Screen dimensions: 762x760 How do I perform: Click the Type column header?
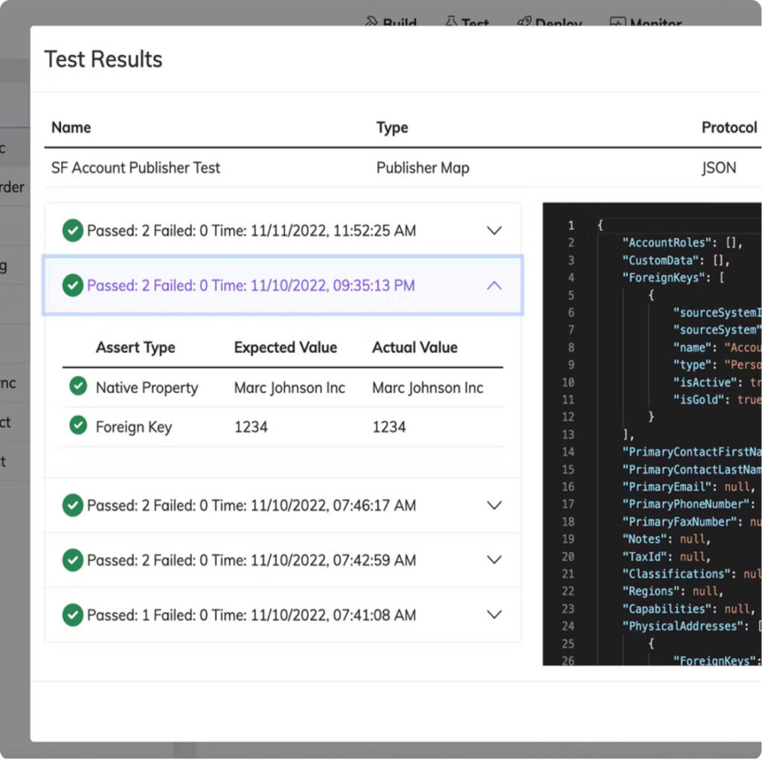[x=392, y=127]
